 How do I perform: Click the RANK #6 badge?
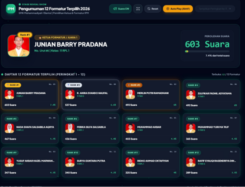coord(72,119)
